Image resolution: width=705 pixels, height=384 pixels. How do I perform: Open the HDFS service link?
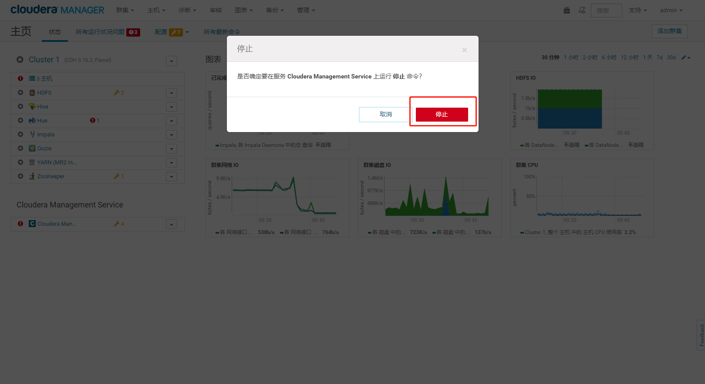point(44,92)
